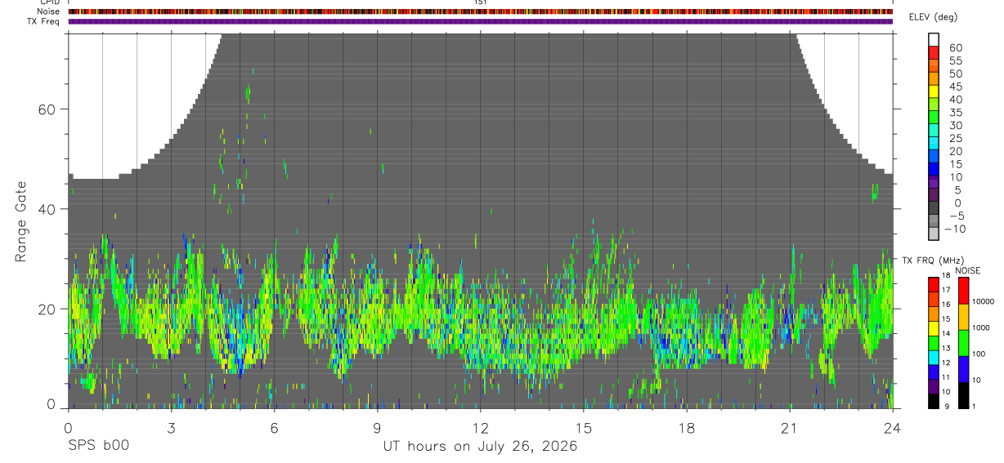Click the SPS b00 label
Image resolution: width=1004 pixels, height=463 pixels.
pyautogui.click(x=98, y=446)
